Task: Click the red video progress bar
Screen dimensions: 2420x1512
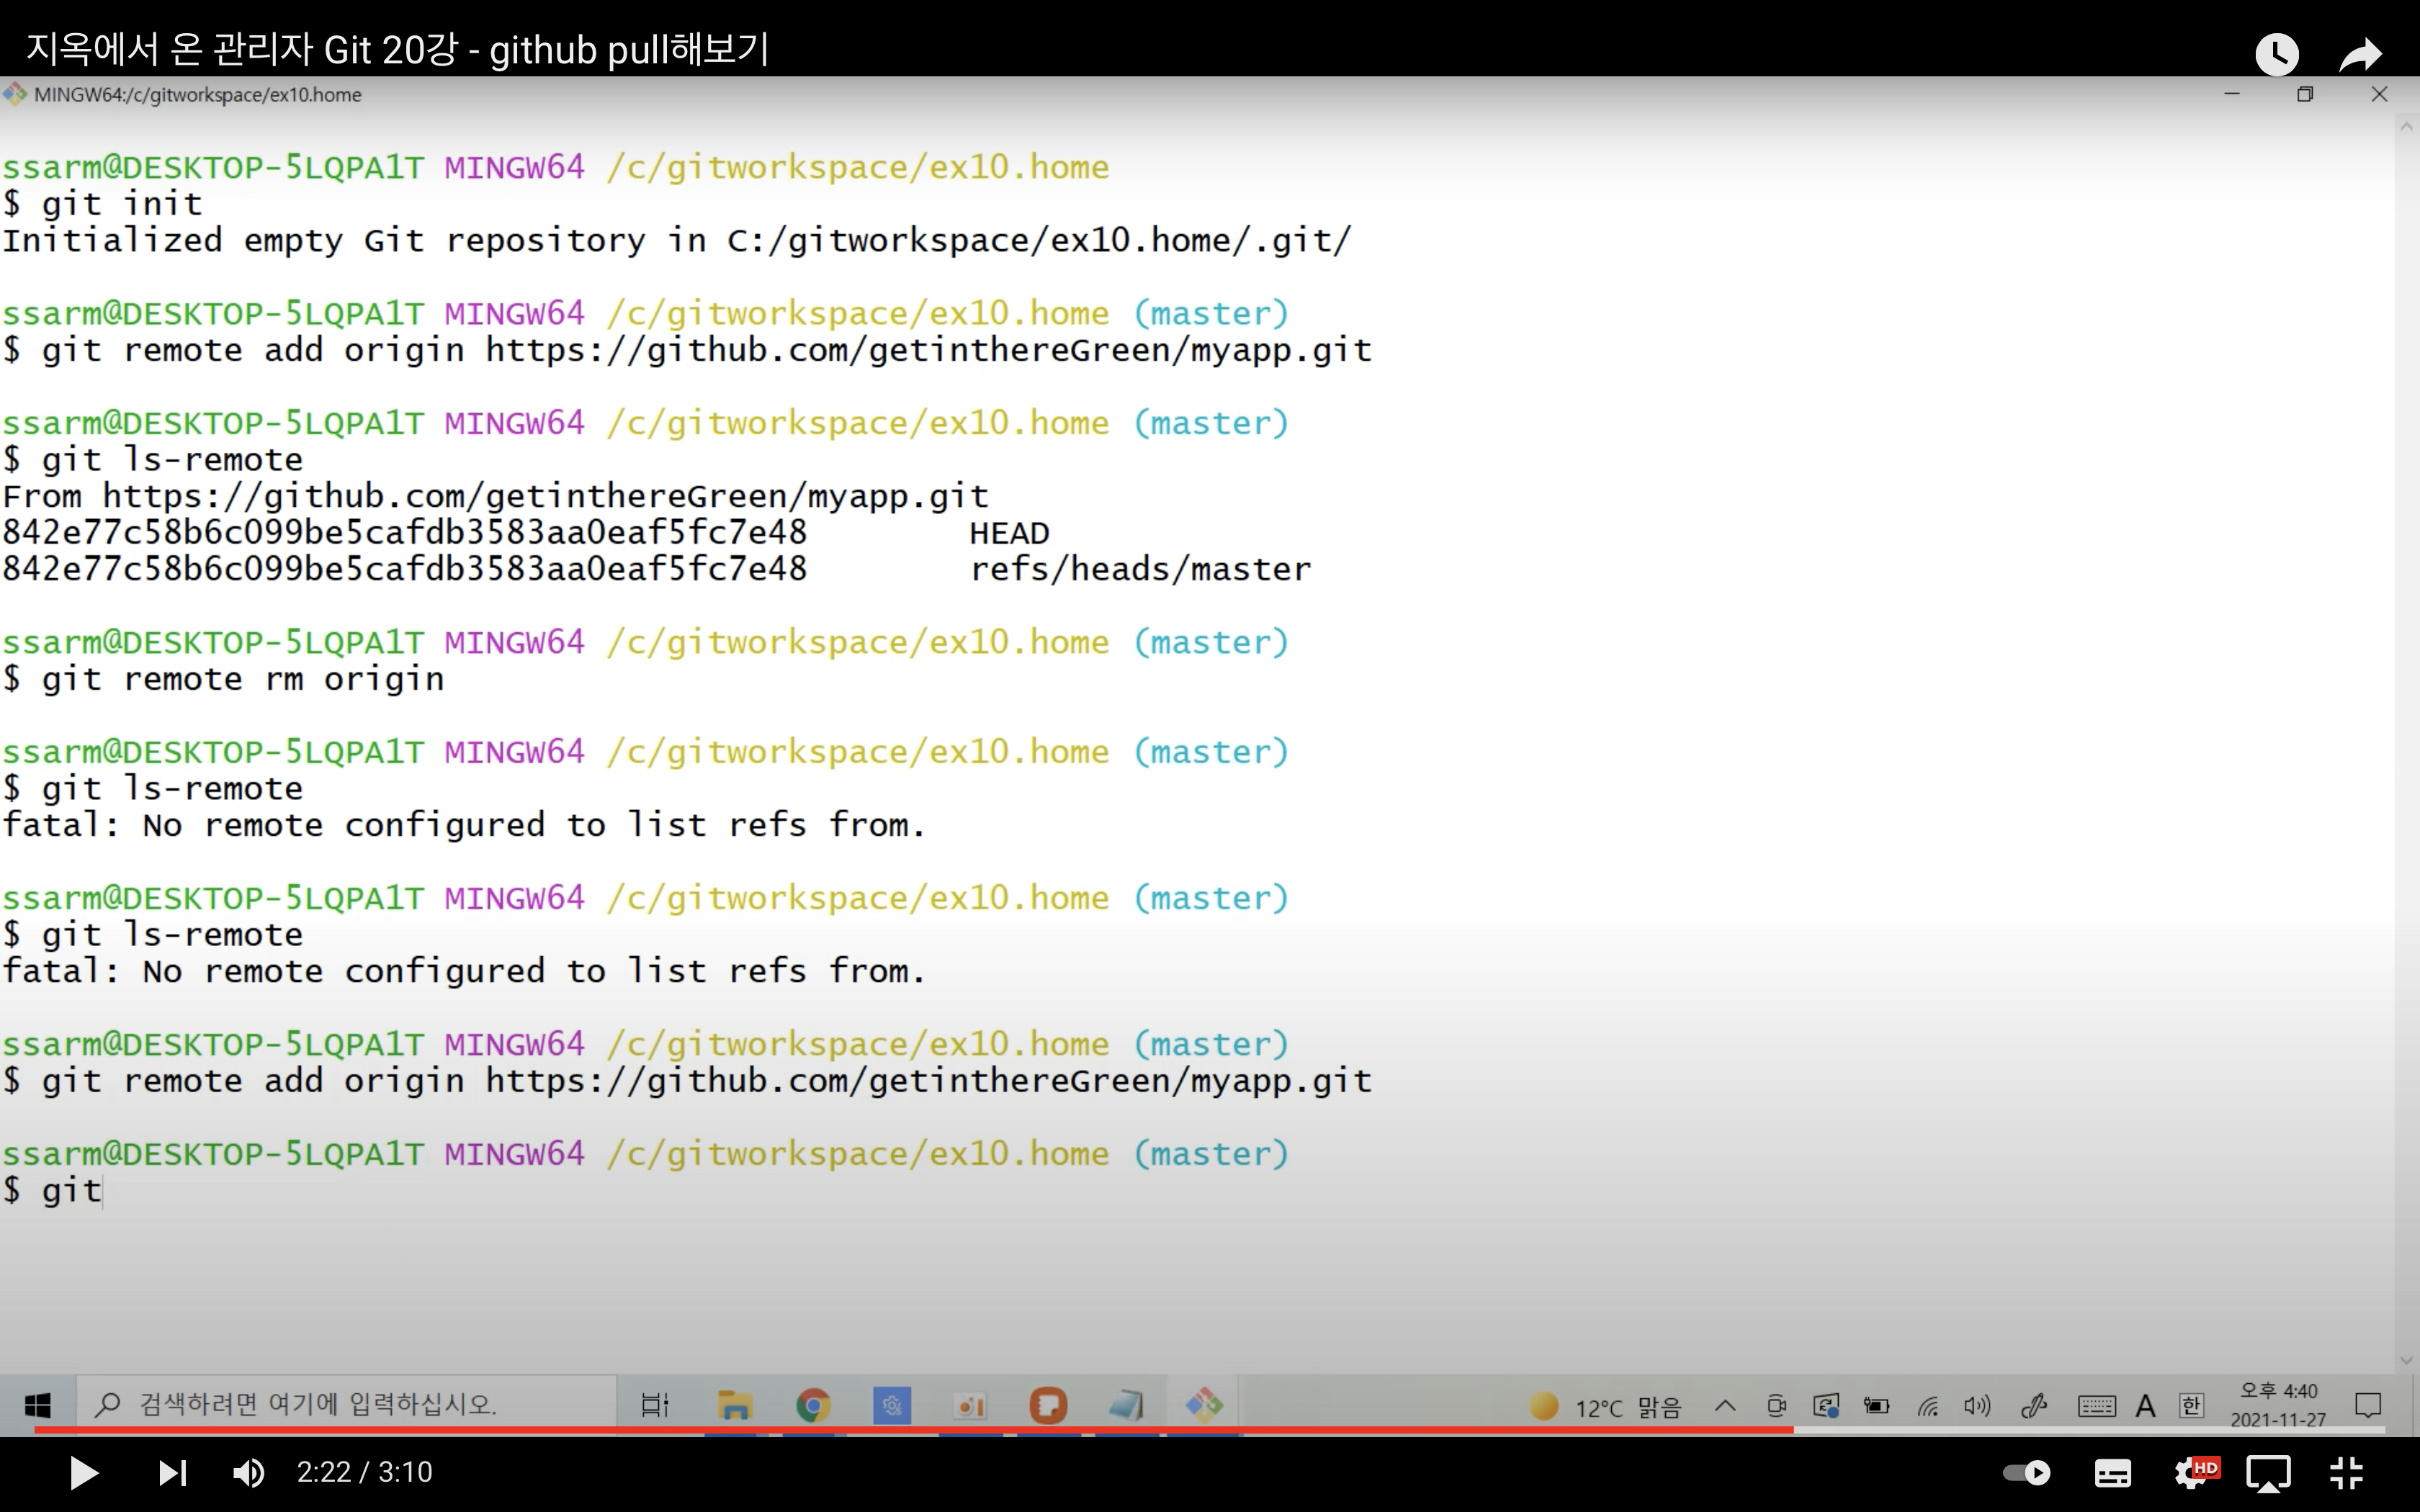Action: (914, 1430)
